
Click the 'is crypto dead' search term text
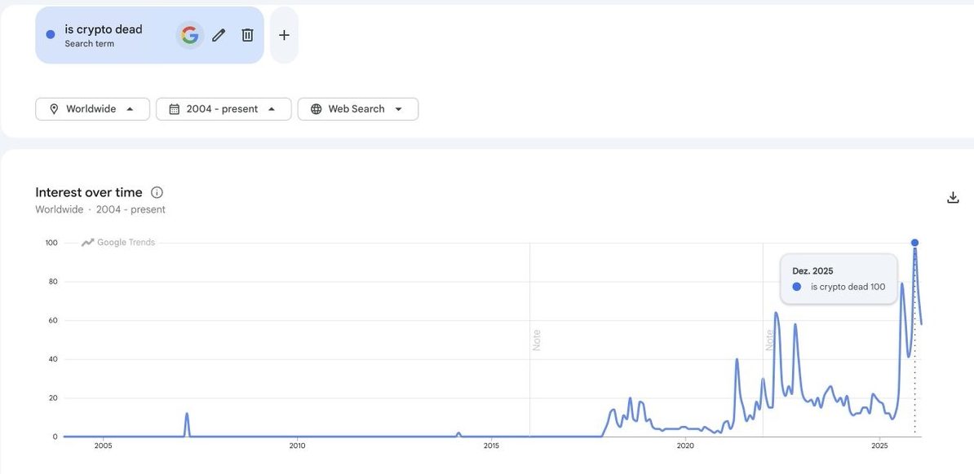pos(104,29)
